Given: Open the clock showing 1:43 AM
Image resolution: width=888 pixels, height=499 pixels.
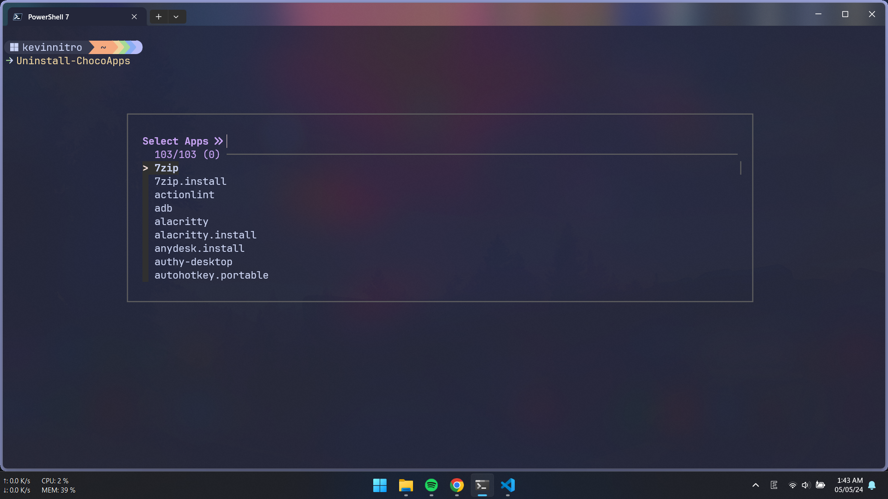Looking at the screenshot, I should click(849, 485).
